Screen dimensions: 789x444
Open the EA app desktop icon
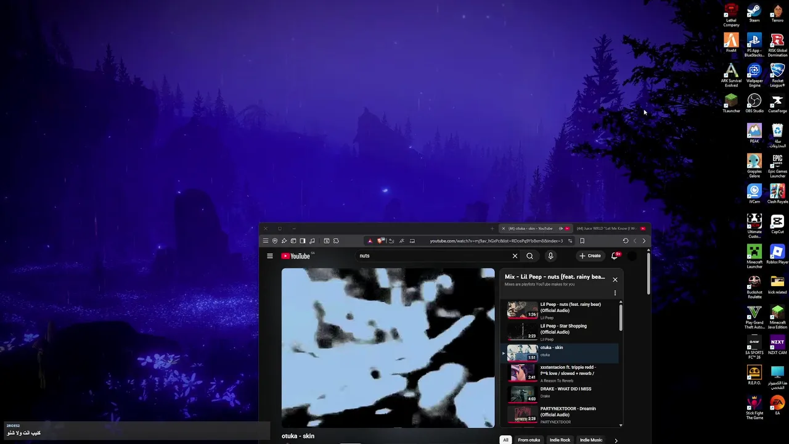777,406
